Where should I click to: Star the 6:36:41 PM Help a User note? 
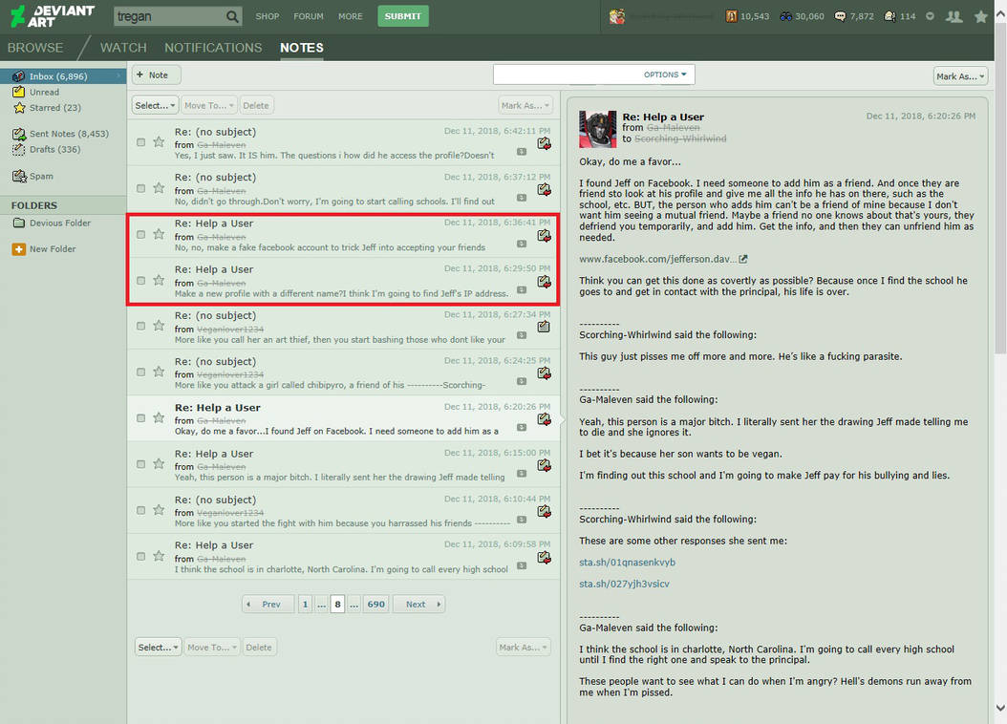[x=159, y=234]
